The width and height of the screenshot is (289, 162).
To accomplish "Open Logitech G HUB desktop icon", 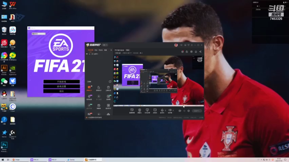I will coord(13,135).
